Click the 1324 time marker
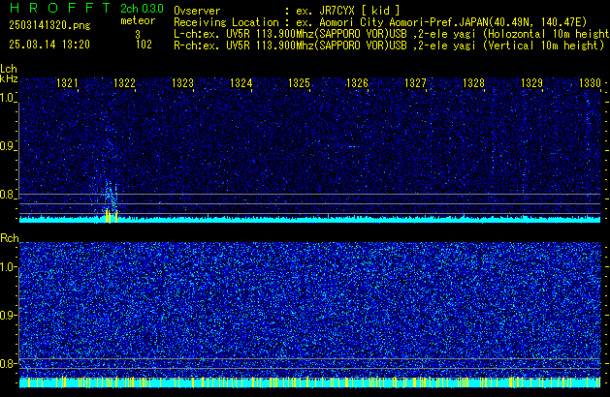 [241, 83]
